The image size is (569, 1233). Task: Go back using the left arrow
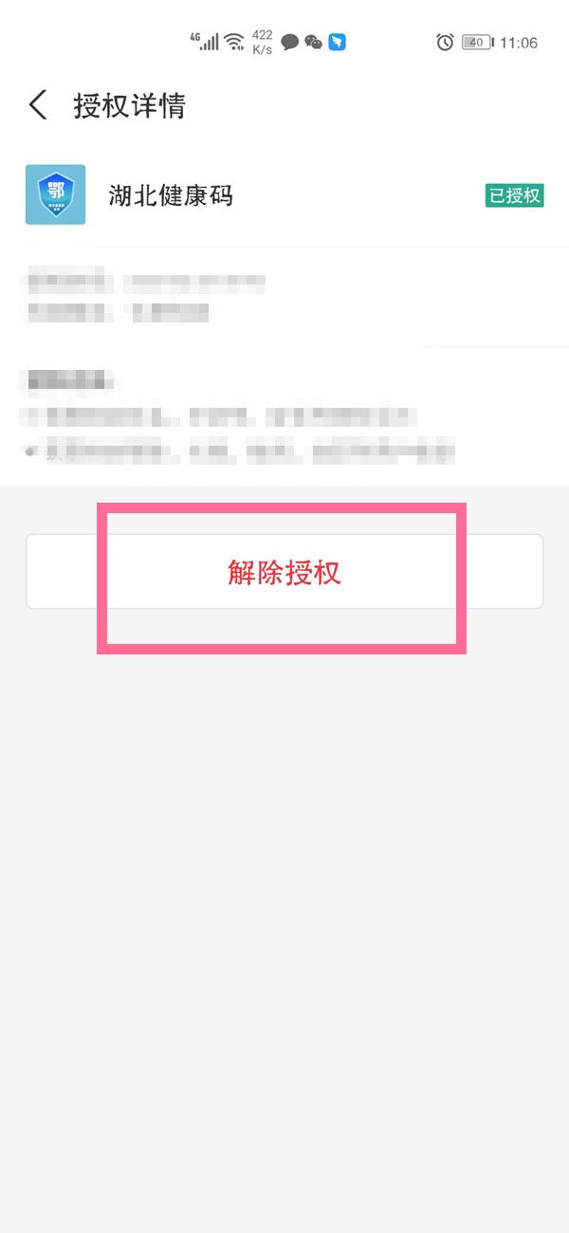pyautogui.click(x=38, y=105)
